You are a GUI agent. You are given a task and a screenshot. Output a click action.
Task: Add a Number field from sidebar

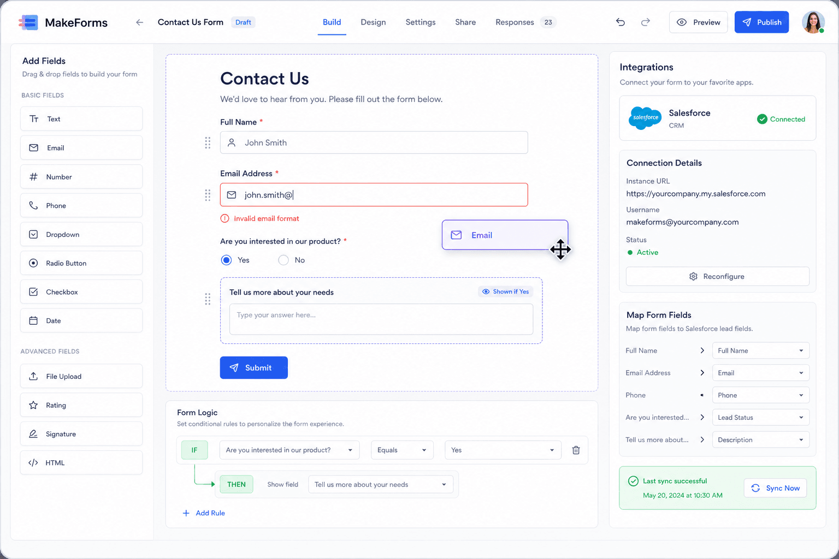(x=81, y=177)
